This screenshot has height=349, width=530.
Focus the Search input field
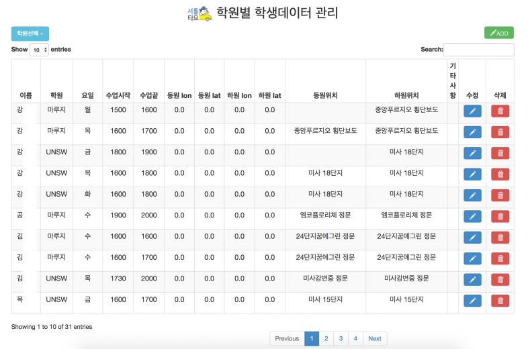pyautogui.click(x=478, y=50)
